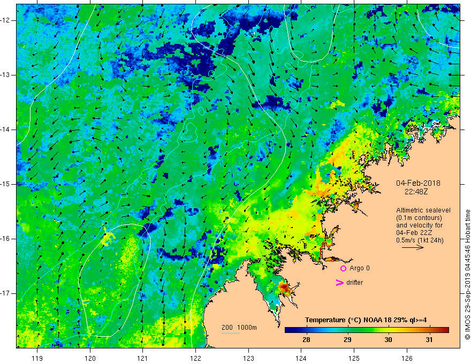Click latitude axis label -14
Image resolution: width=471 pixels, height=364 pixels.
[x=5, y=130]
